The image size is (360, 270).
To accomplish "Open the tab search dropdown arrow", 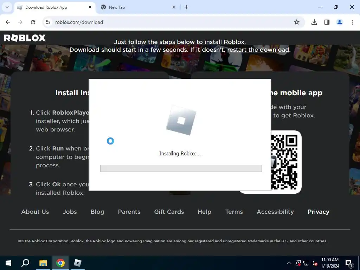I will point(7,7).
